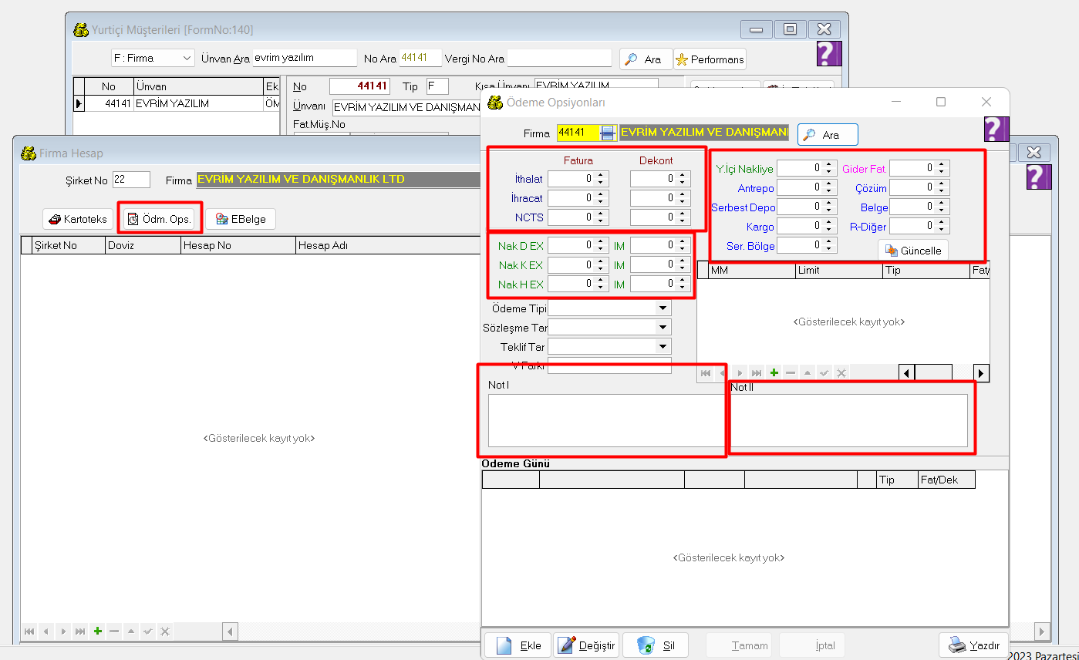Click the Fat/Dek column header in Ödeme Günü
The height and width of the screenshot is (660, 1079).
point(946,480)
